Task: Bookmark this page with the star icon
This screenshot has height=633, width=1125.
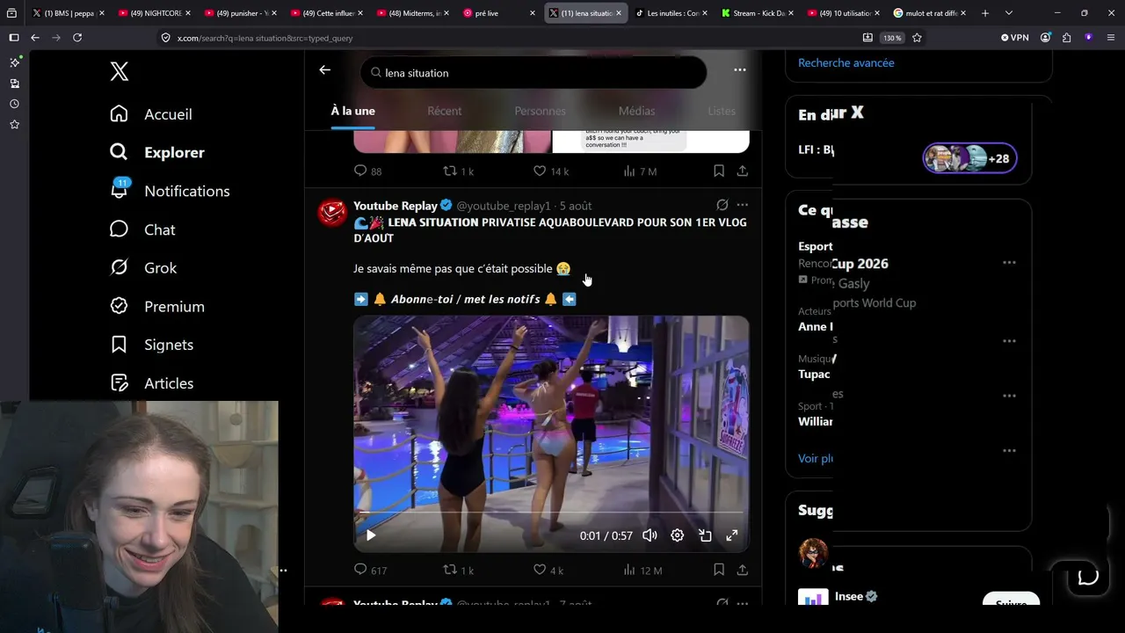Action: tap(918, 38)
